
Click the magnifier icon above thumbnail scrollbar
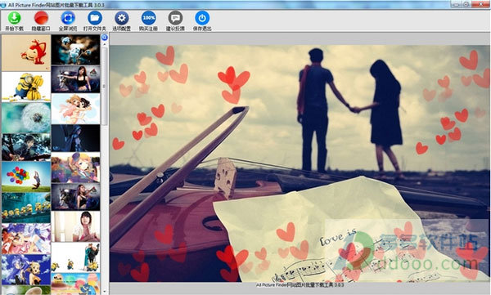[x=104, y=38]
